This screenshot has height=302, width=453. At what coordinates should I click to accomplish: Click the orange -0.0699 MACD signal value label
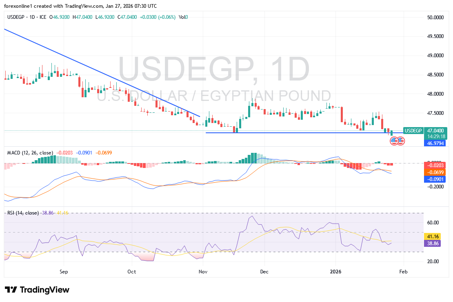435,172
